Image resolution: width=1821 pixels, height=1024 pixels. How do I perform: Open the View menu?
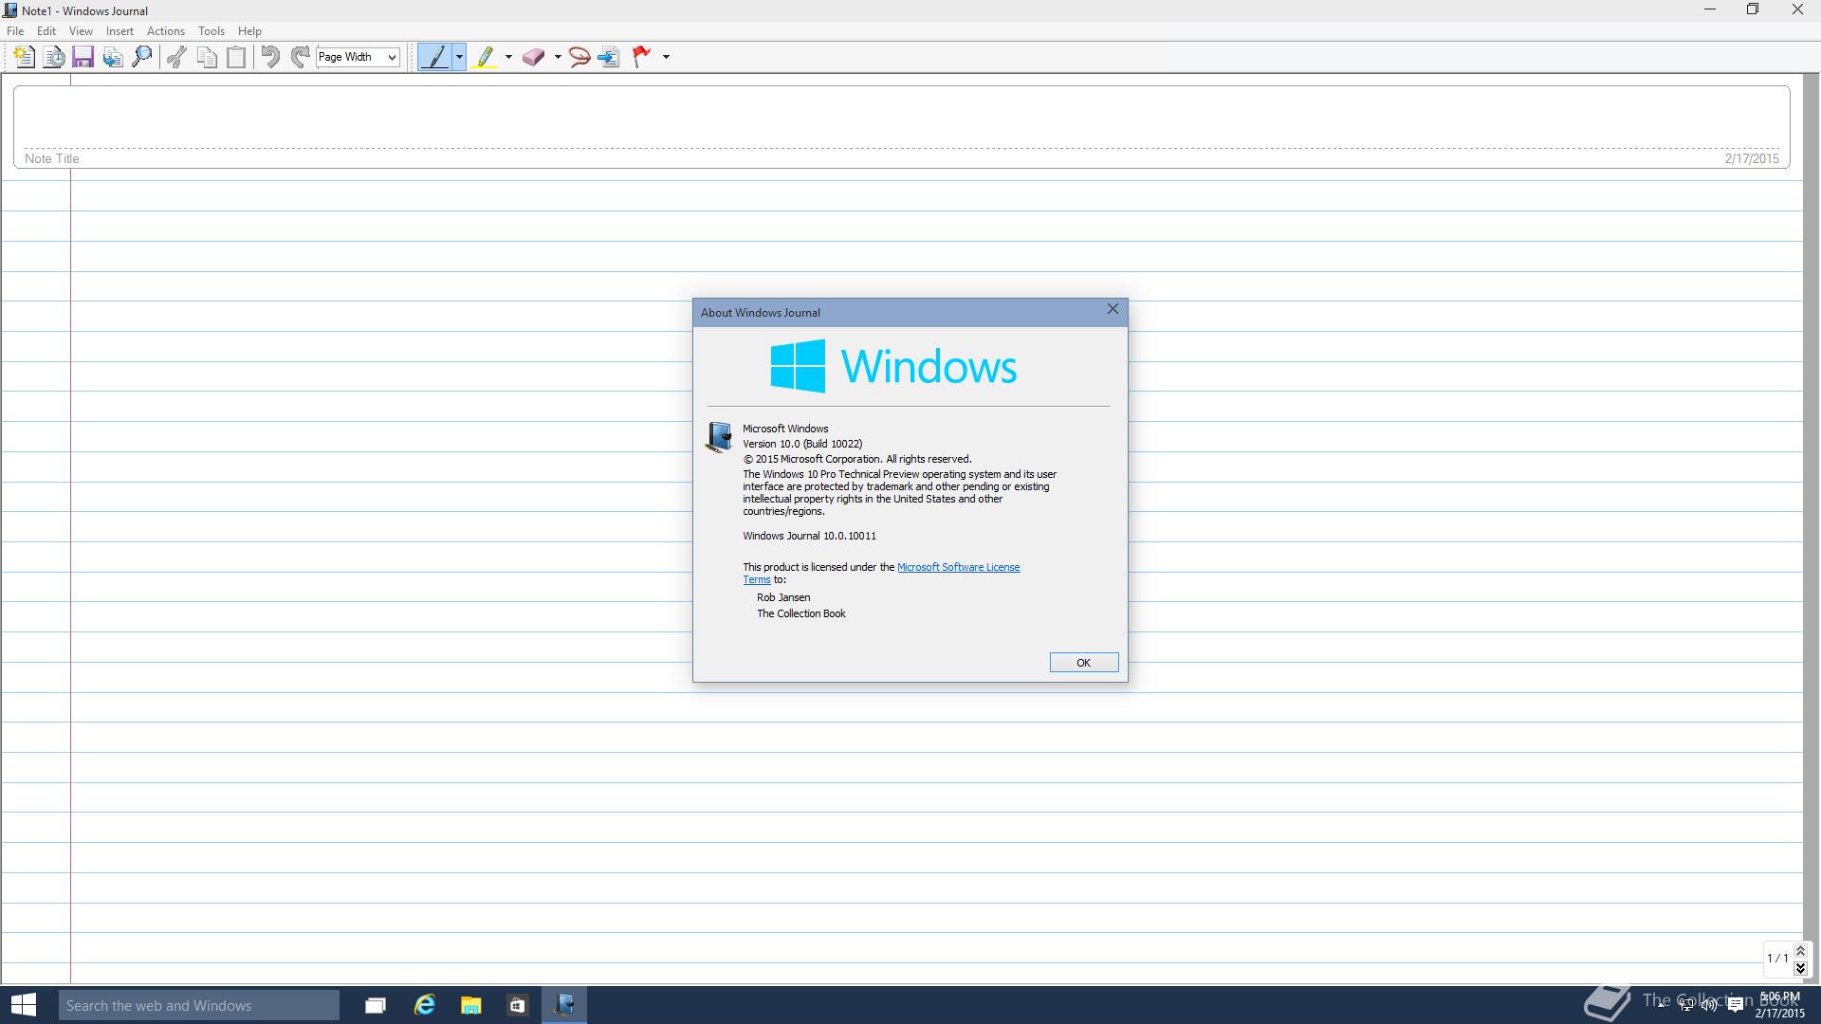coord(81,31)
